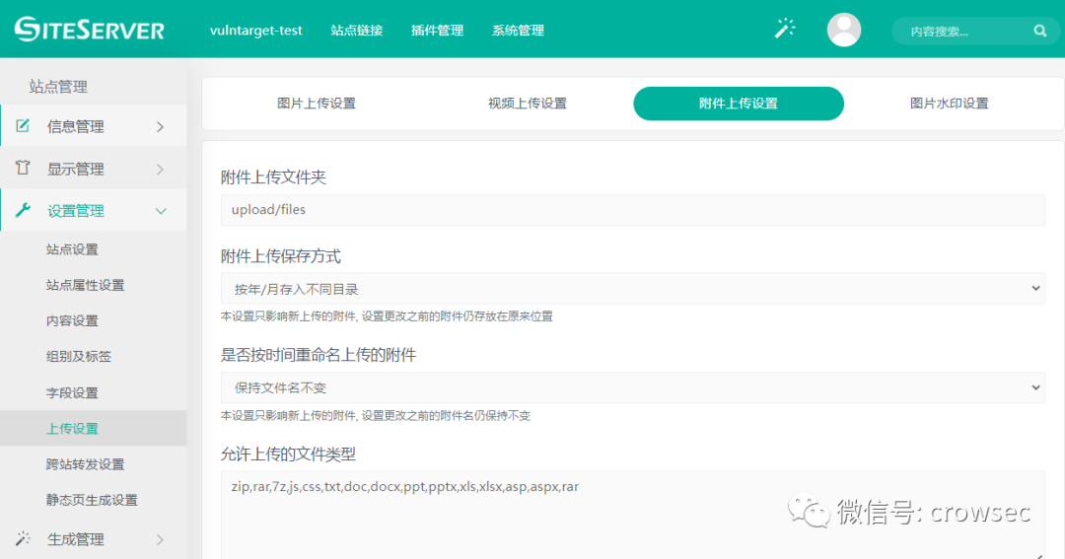Expand the 信息管理 chevron arrow
The height and width of the screenshot is (559, 1065).
(161, 127)
